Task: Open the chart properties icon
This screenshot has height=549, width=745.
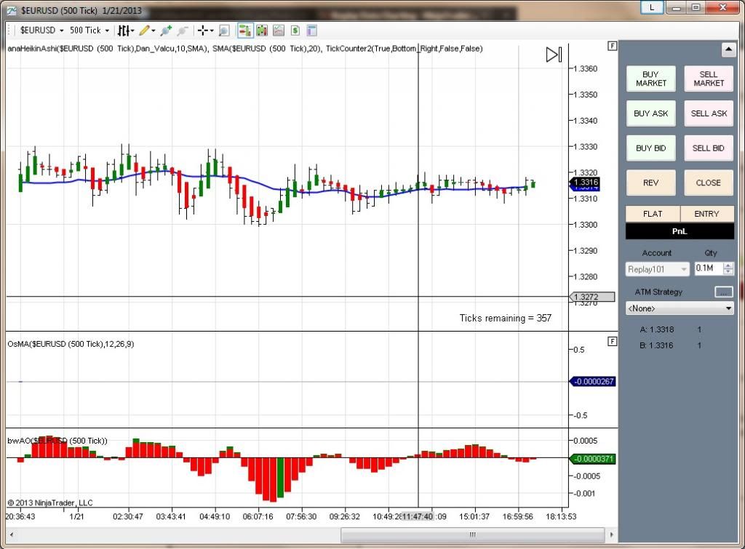Action: 312,31
